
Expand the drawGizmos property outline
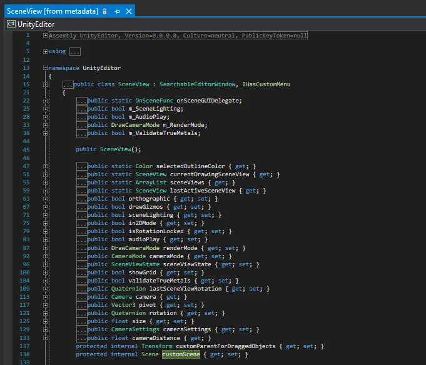(x=46, y=207)
